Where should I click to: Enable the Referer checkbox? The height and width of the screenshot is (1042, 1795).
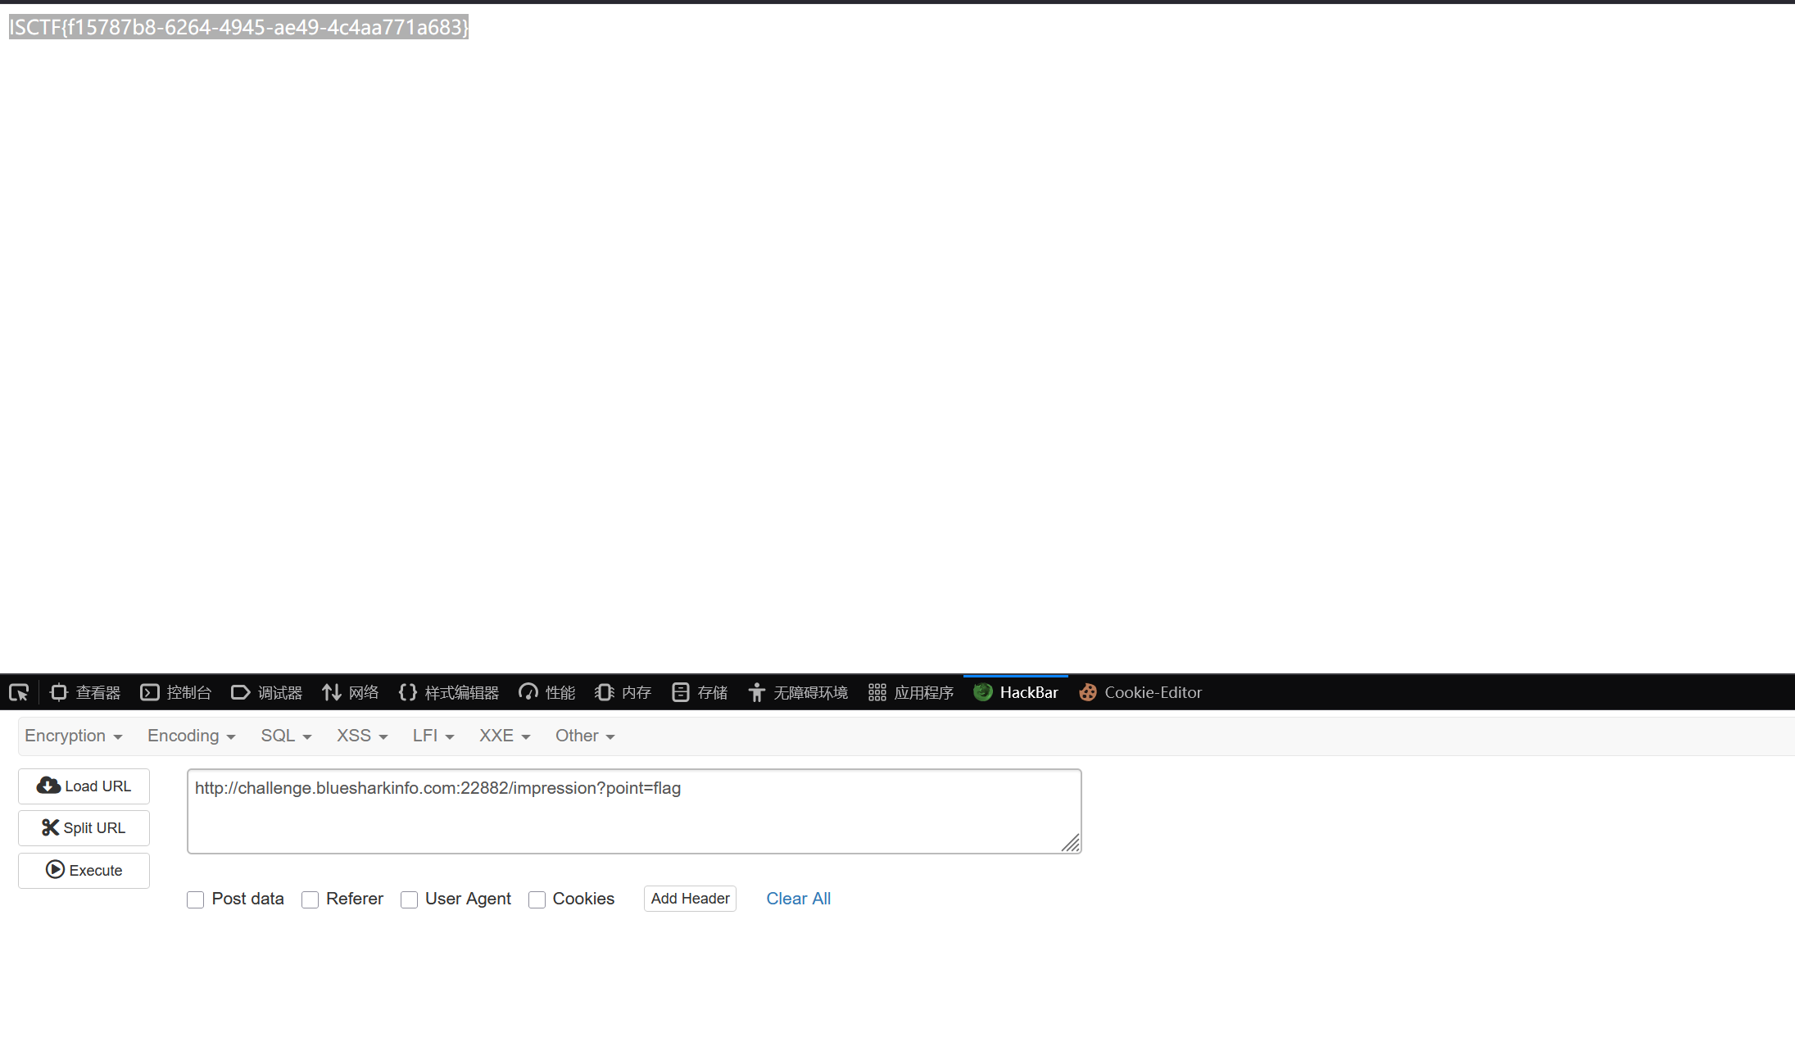(310, 900)
